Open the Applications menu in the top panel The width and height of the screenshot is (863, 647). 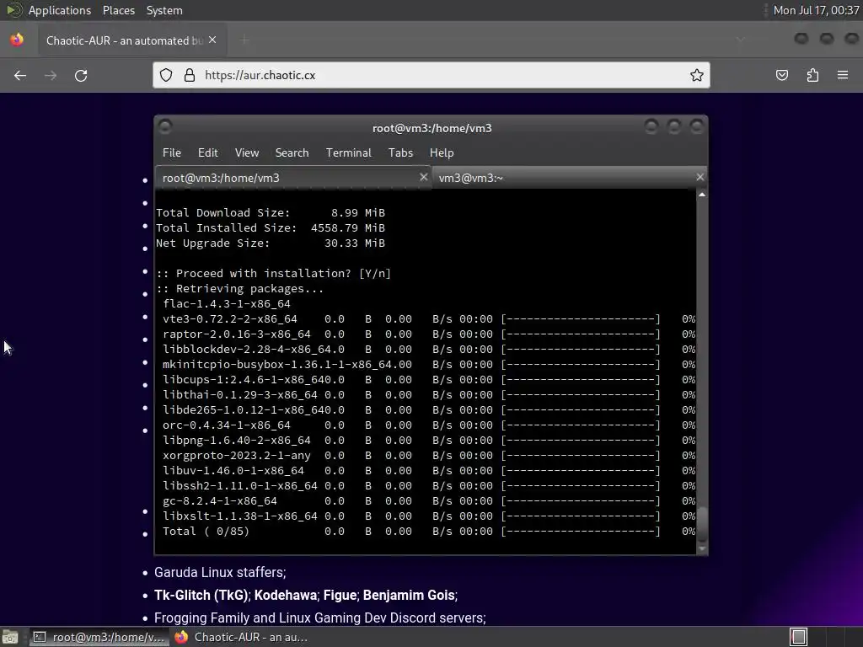pos(60,10)
